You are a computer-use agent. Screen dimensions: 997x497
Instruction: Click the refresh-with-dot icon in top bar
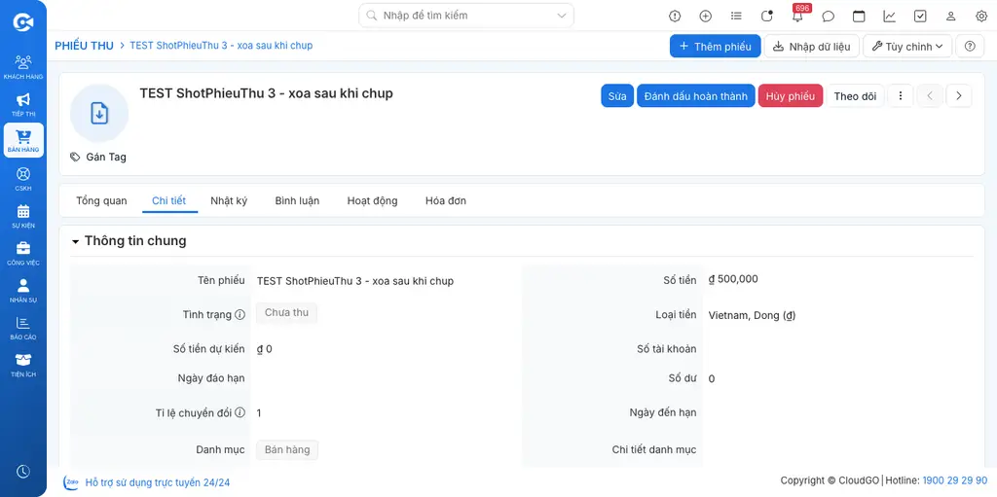(x=767, y=16)
